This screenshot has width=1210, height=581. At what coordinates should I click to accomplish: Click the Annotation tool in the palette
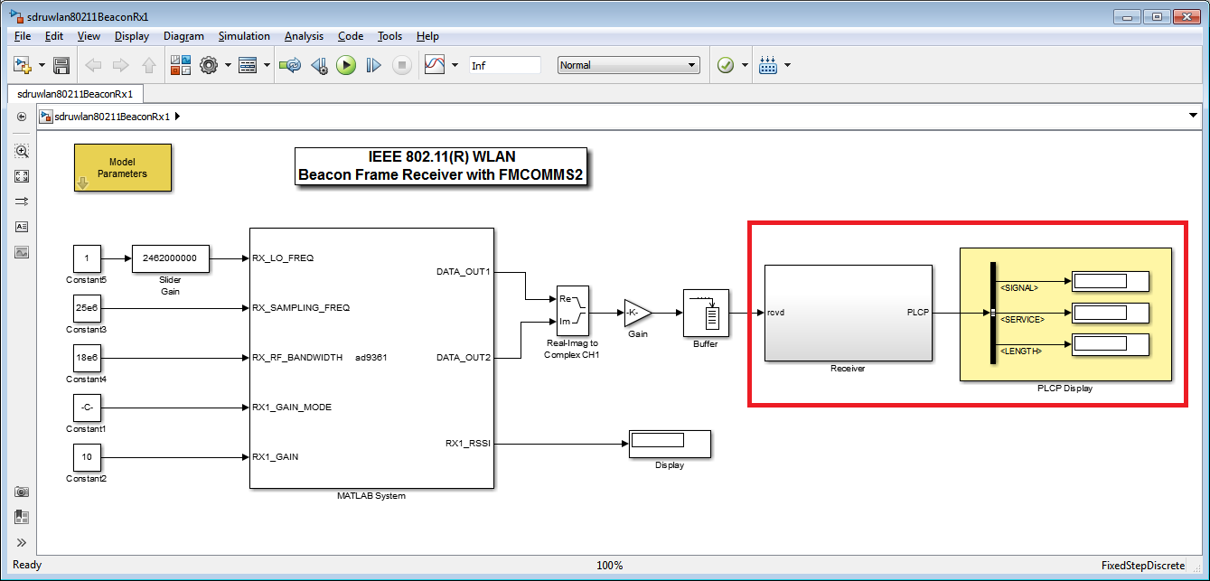[x=22, y=227]
